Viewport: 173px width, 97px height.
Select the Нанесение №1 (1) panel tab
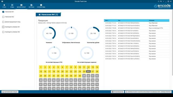[48, 15]
